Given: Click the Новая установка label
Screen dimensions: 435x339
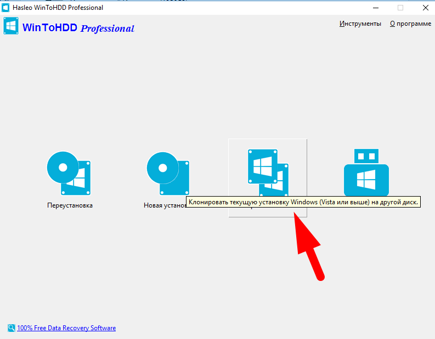Looking at the screenshot, I should click(x=165, y=205).
